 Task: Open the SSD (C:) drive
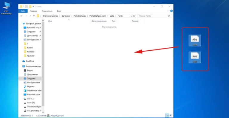(x=29, y=99)
